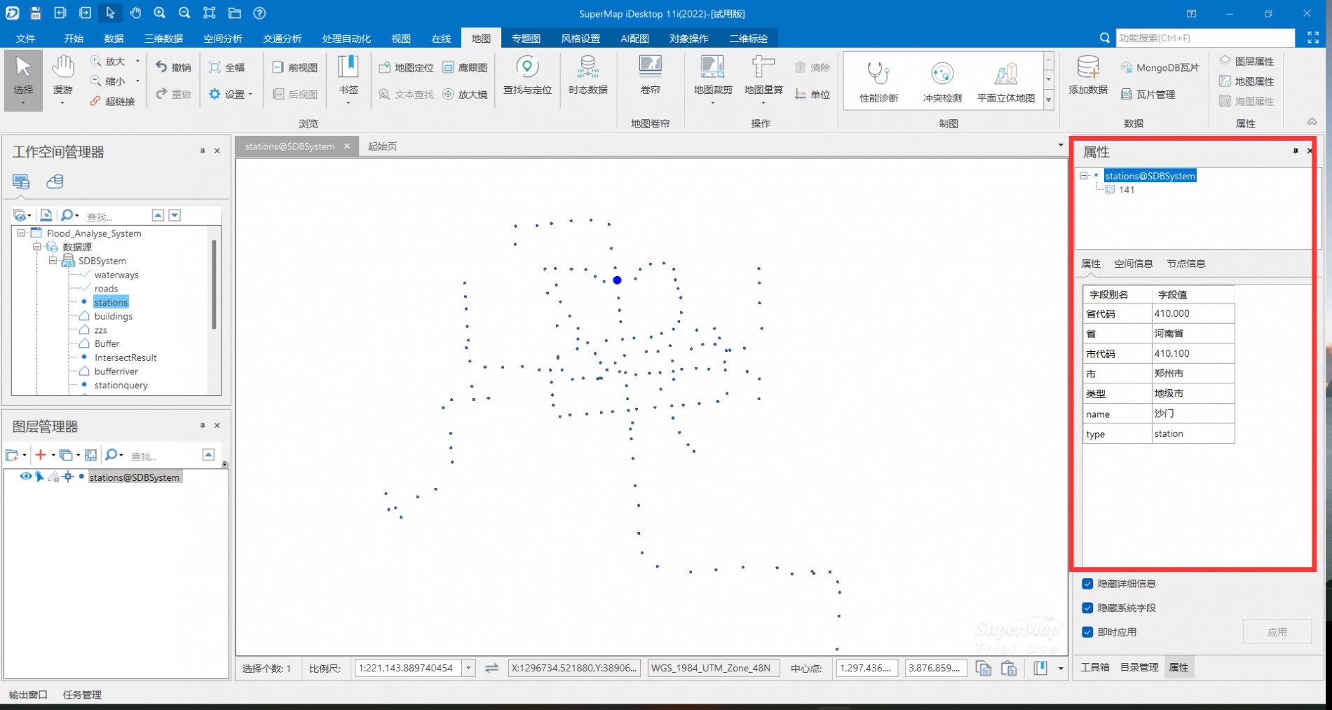Open 图层属性 layer properties
This screenshot has height=710, width=1332.
click(1246, 61)
